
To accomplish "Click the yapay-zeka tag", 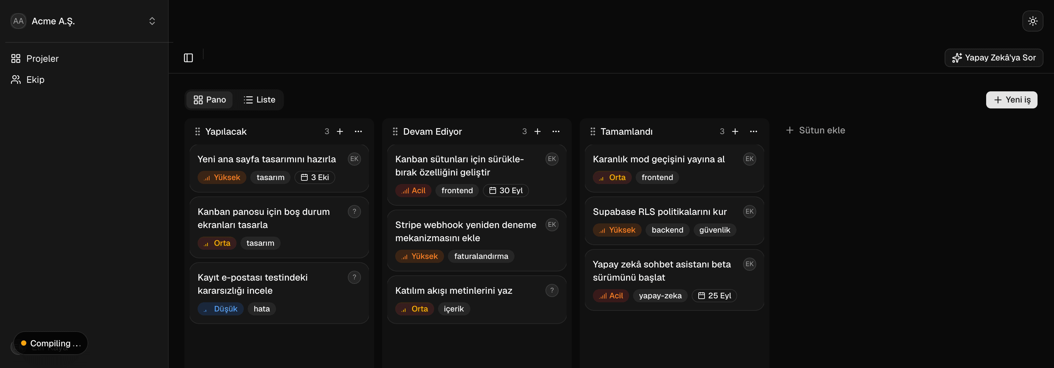I will tap(660, 296).
